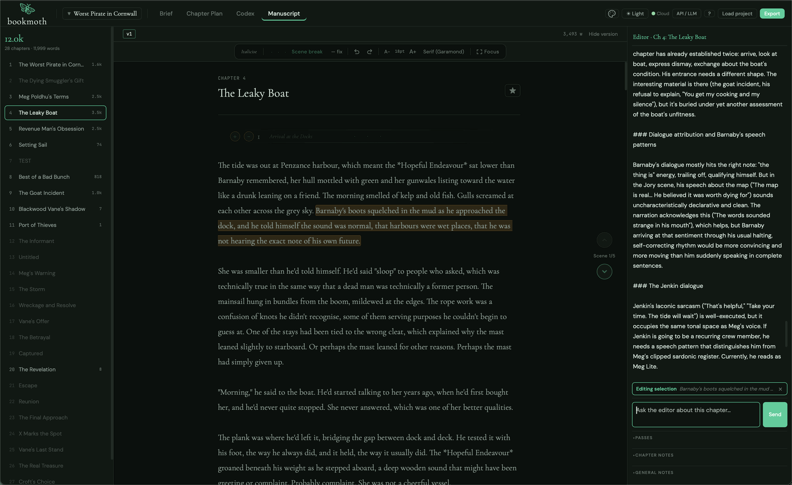Viewport: 792px width, 485px height.
Task: Open chapter The Informant
Action: tap(55, 241)
